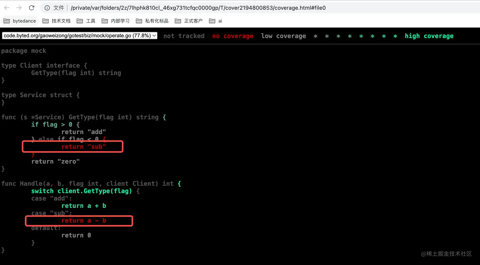Click the uncovered 'return a - b' line

point(84,221)
